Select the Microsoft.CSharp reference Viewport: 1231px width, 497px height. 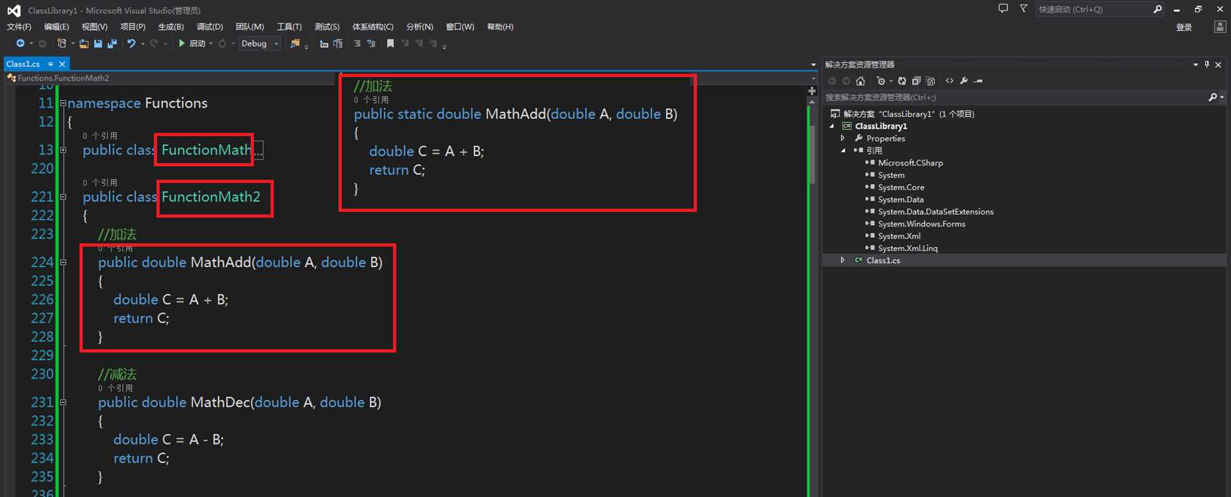tap(910, 163)
